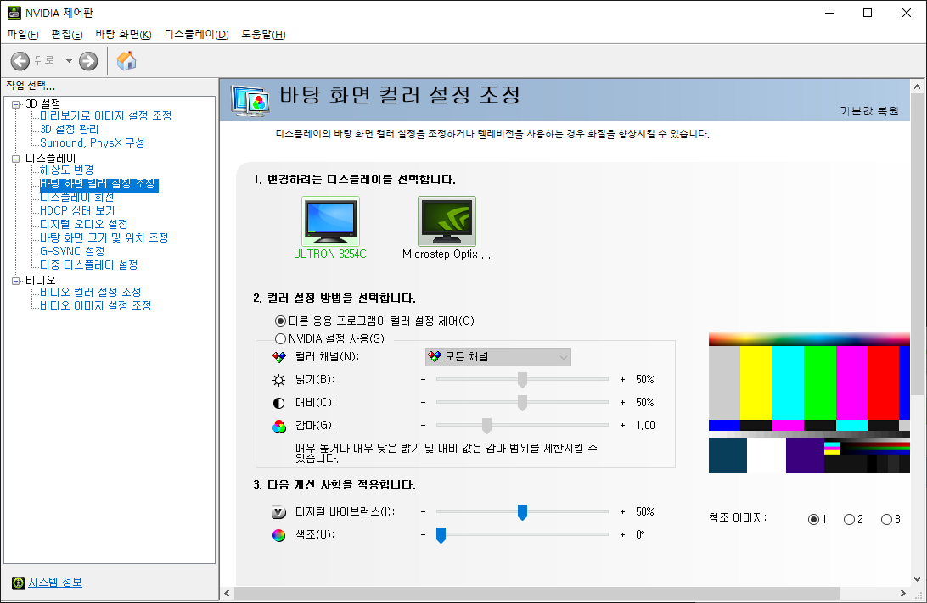
Task: Click the plus next to 디지털 바이브런스
Action: 622,512
